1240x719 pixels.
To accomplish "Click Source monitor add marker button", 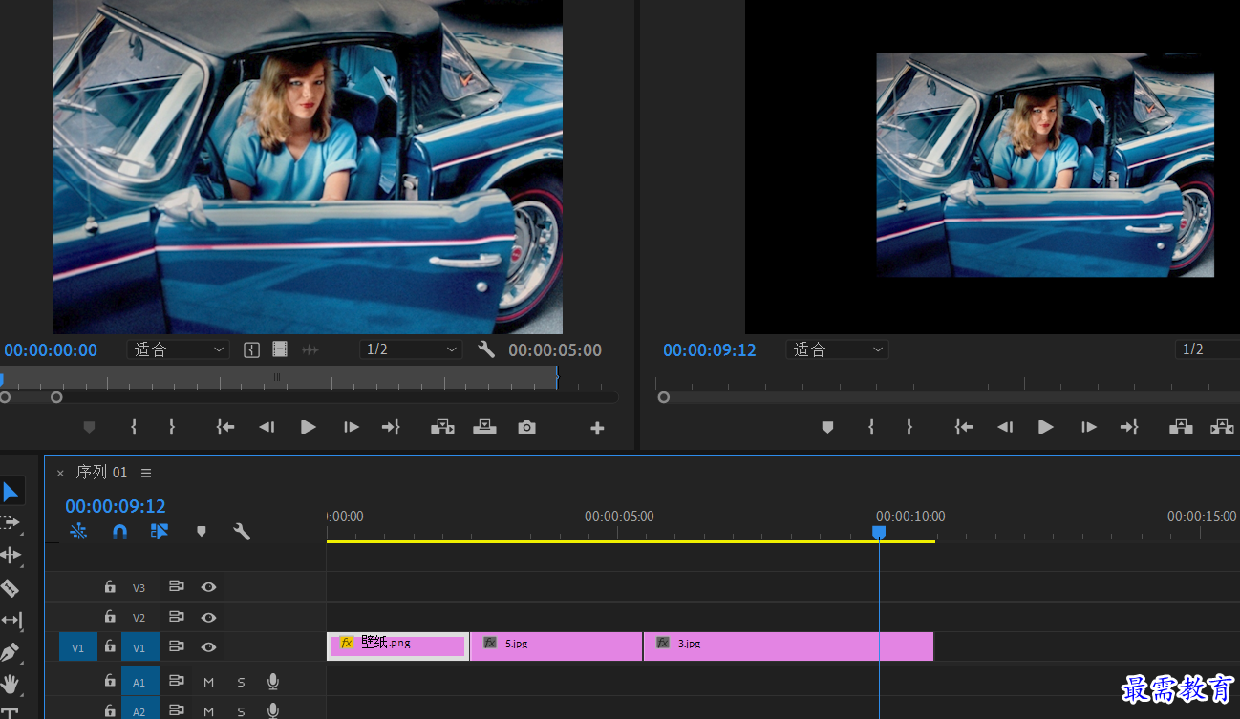I will pos(90,428).
